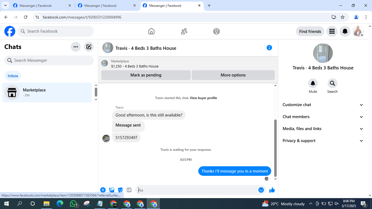Open Microsoft Edge from the taskbar
This screenshot has width=372, height=209.
(x=60, y=204)
